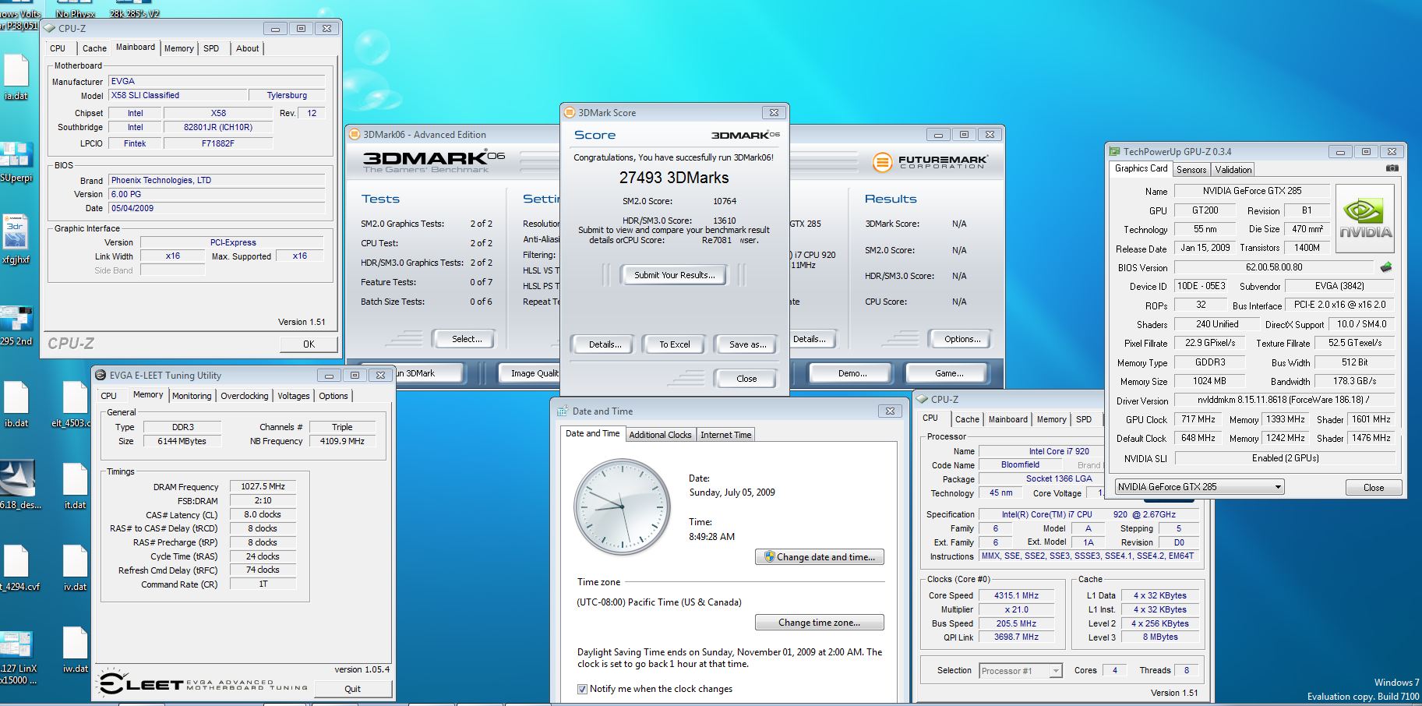Select the 295 2nd desktop icon
This screenshot has width=1422, height=706.
pyautogui.click(x=16, y=325)
